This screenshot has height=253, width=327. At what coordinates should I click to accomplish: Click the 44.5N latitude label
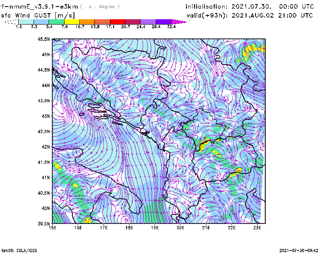click(44, 70)
